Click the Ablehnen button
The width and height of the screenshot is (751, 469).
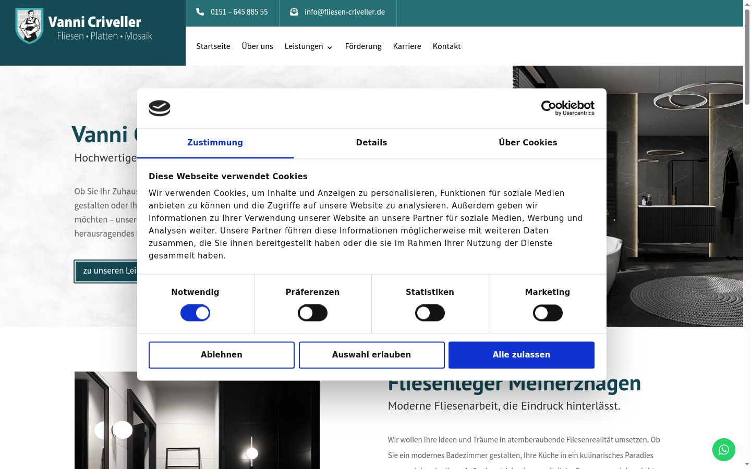pos(222,355)
